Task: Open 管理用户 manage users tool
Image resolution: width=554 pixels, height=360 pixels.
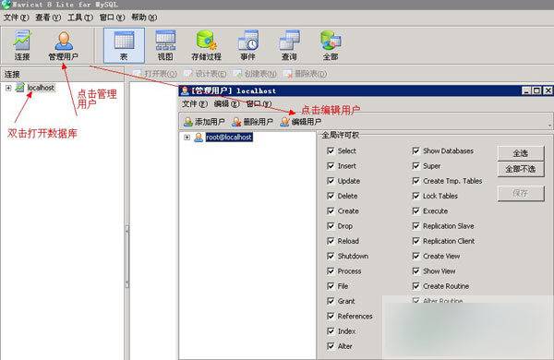Action: tap(63, 45)
